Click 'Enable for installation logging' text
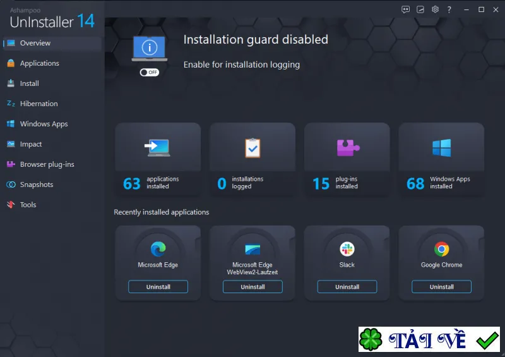Screen dimensions: 505x357 242,65
